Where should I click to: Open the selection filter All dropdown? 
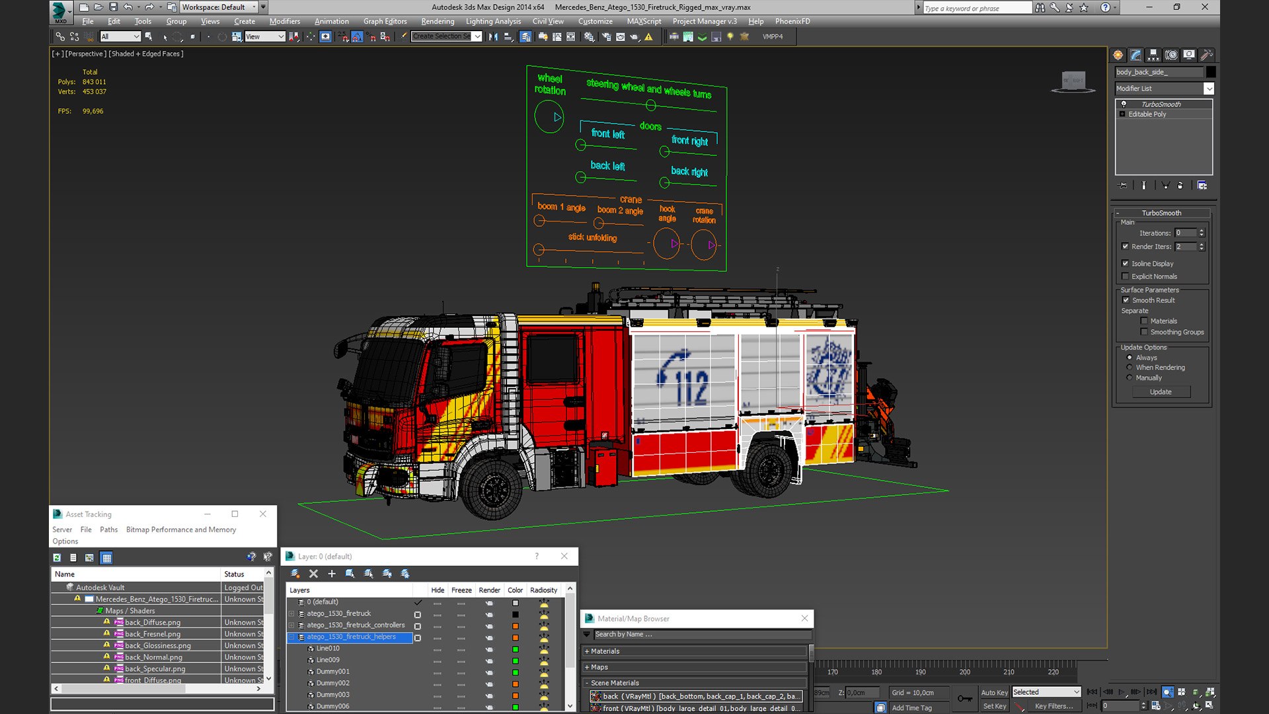120,37
